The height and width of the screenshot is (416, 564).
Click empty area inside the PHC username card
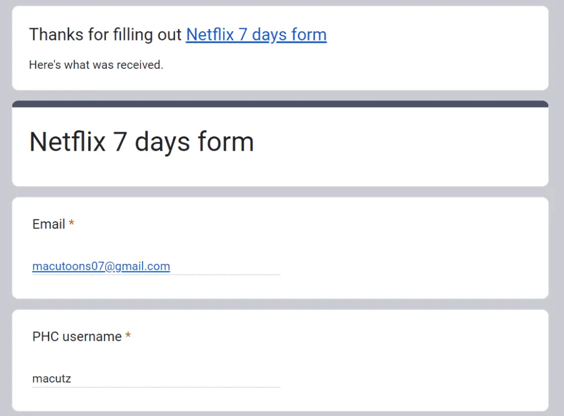(x=414, y=361)
